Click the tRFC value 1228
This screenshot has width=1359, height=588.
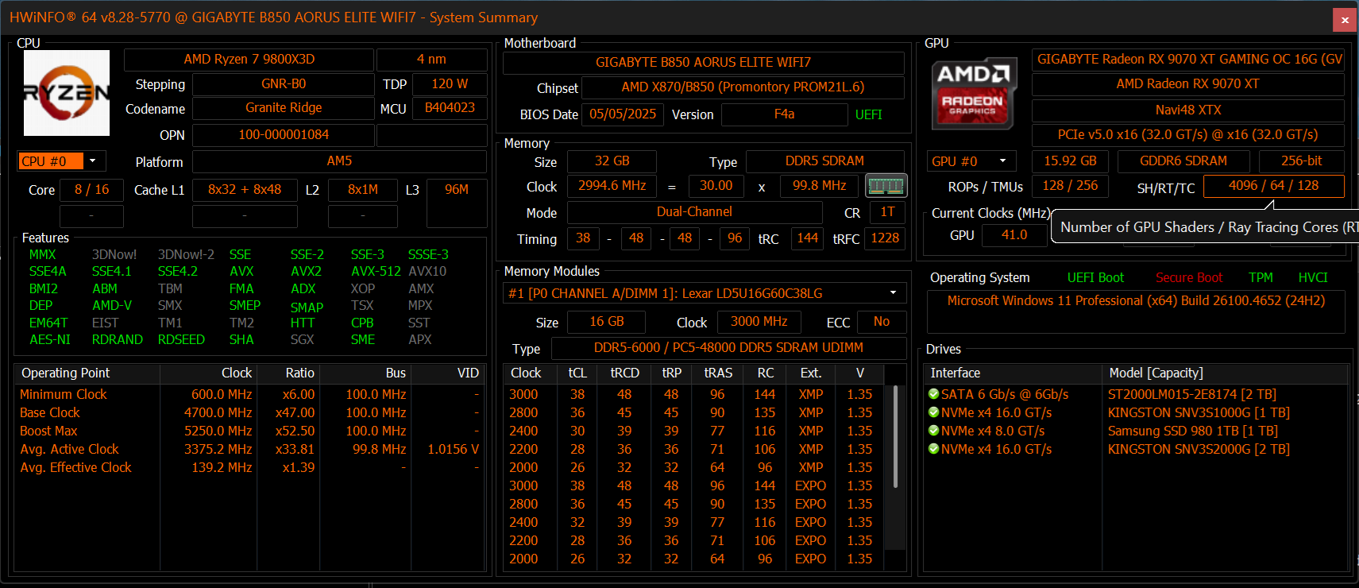coord(885,238)
